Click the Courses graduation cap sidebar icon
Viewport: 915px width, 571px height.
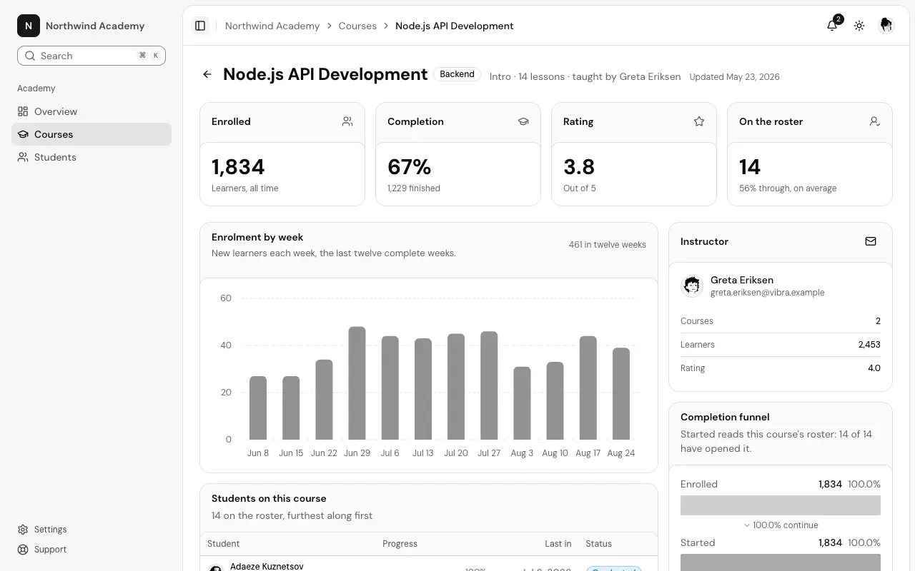click(23, 134)
